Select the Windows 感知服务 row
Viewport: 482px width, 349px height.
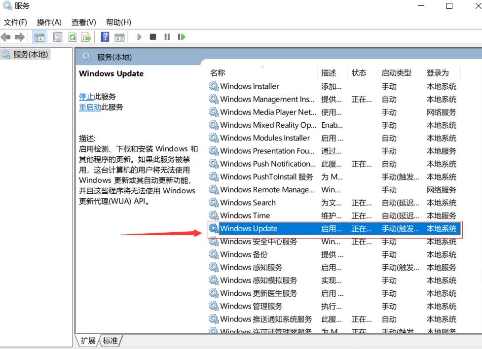334,267
